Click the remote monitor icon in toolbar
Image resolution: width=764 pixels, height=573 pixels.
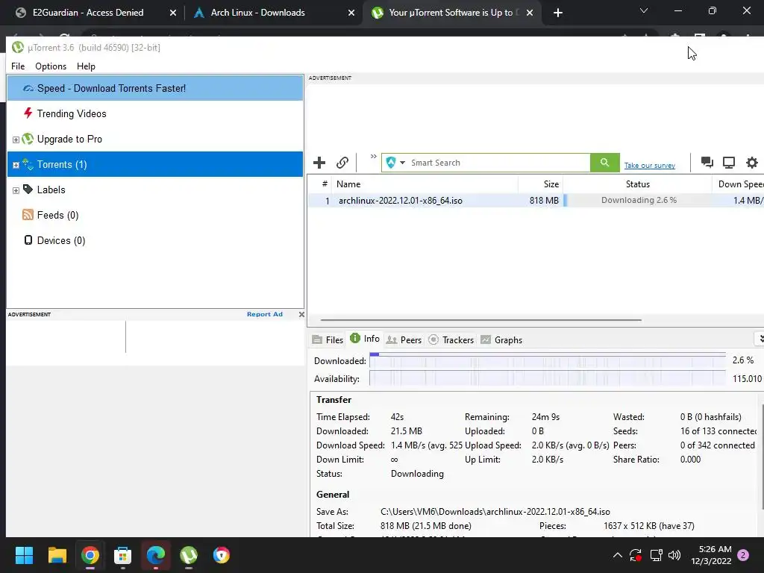[x=728, y=162]
